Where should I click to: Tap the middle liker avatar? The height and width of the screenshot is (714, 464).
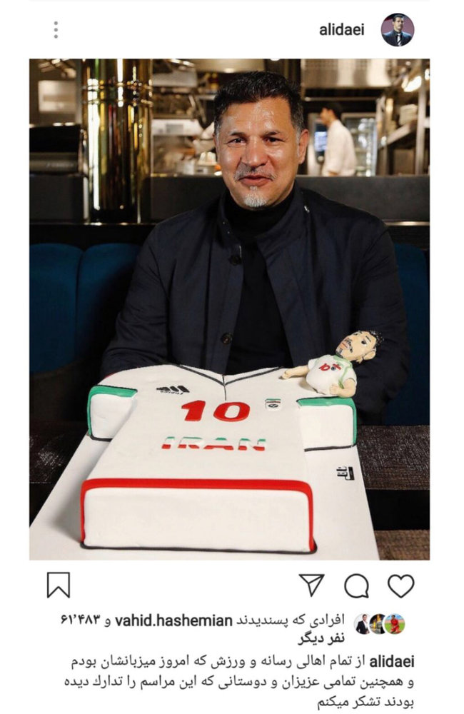pyautogui.click(x=378, y=624)
